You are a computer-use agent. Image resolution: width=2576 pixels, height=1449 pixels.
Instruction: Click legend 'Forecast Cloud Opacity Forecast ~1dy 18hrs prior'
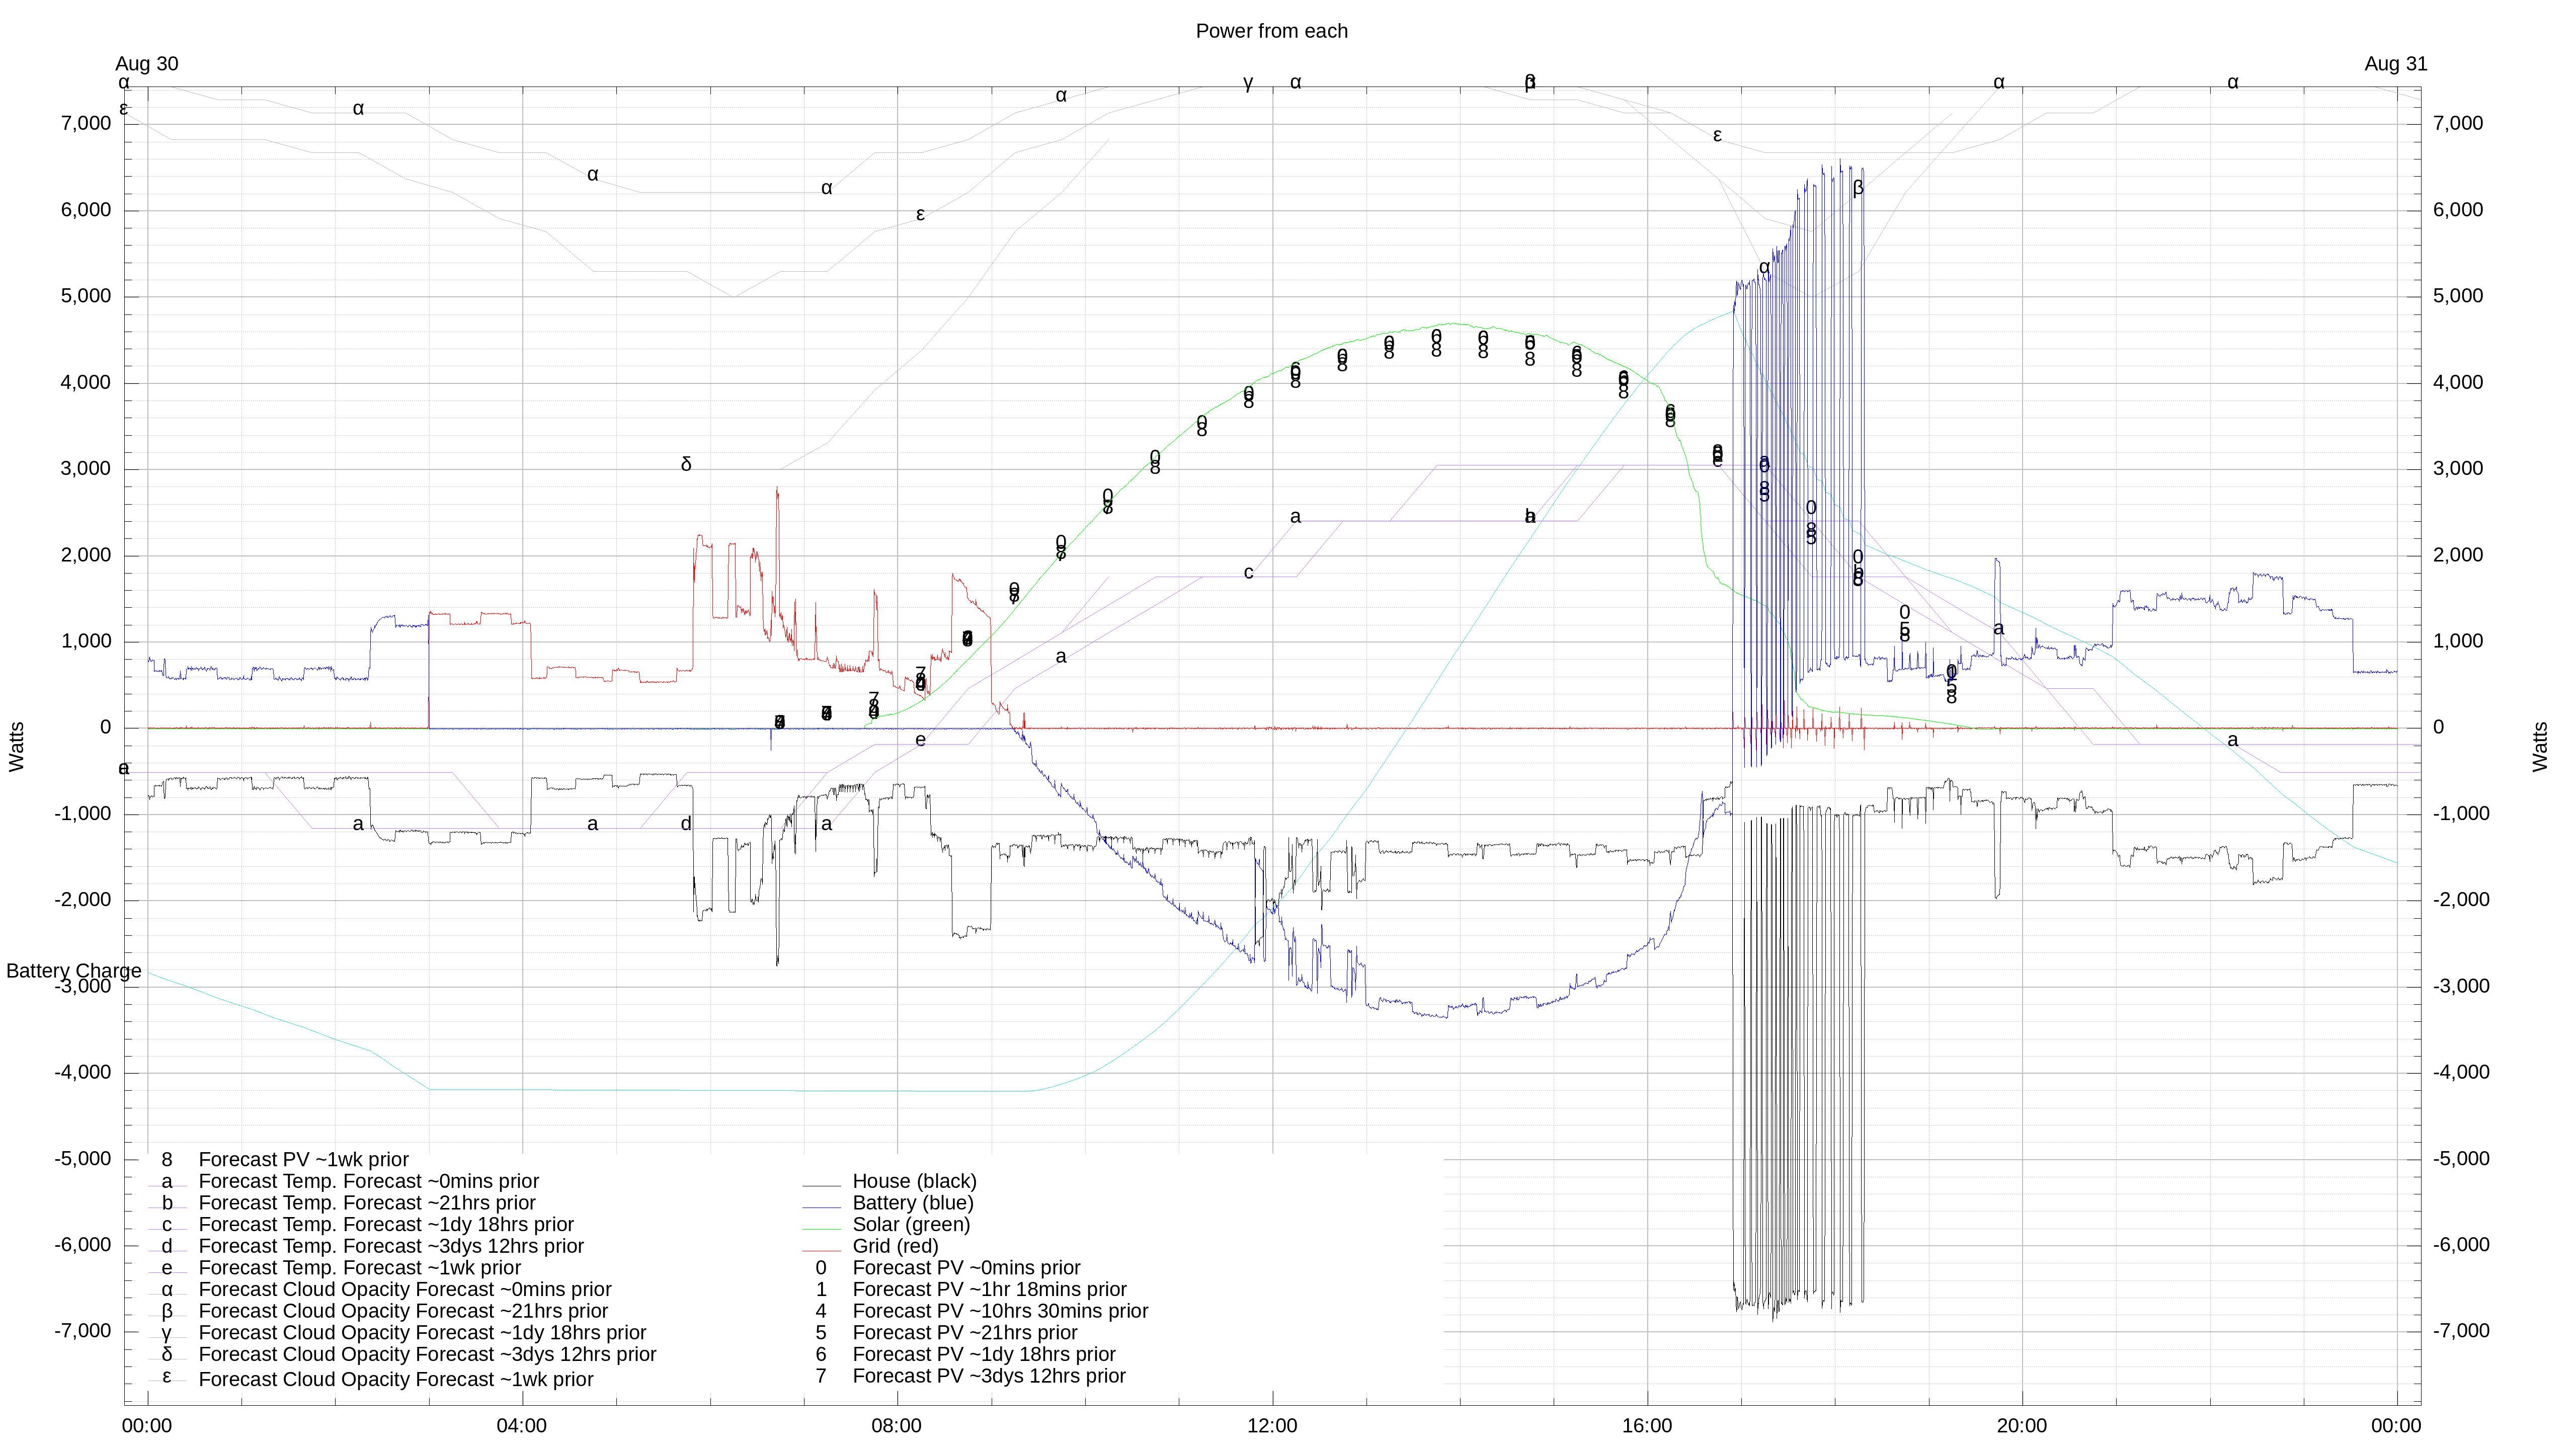coord(422,1333)
